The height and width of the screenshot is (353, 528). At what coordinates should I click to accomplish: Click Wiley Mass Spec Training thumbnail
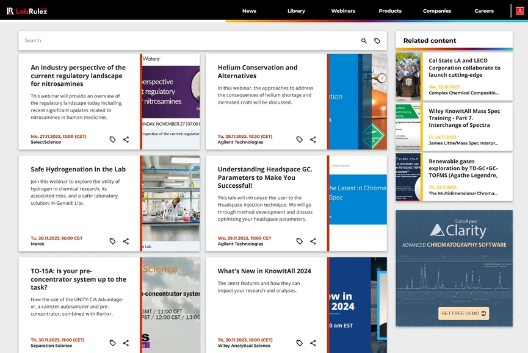click(408, 127)
